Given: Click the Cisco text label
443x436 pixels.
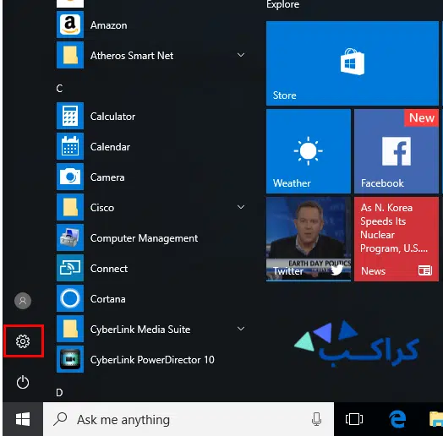Looking at the screenshot, I should point(102,208).
